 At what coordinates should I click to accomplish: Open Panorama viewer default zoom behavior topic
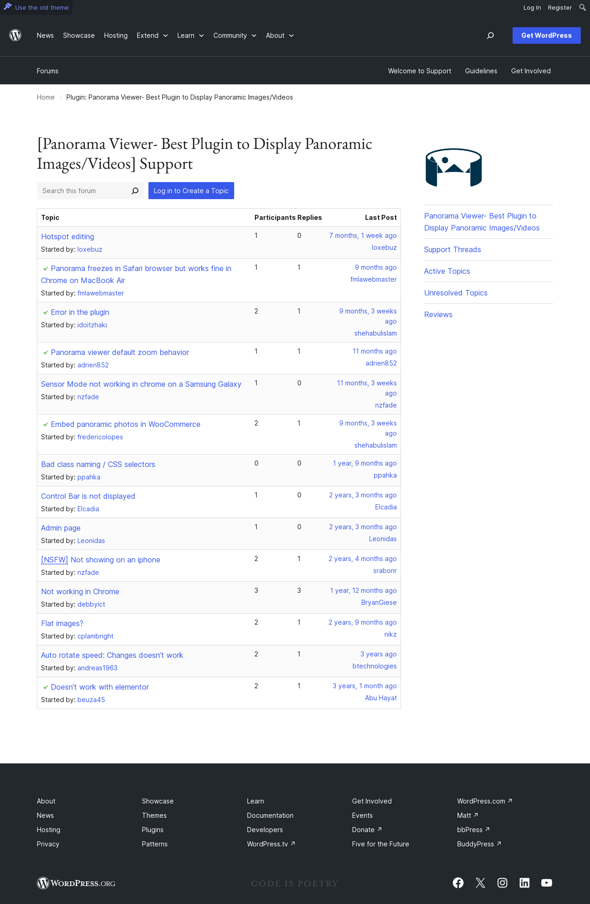tap(120, 352)
